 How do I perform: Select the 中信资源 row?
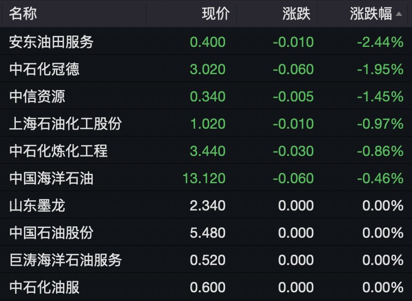point(37,97)
